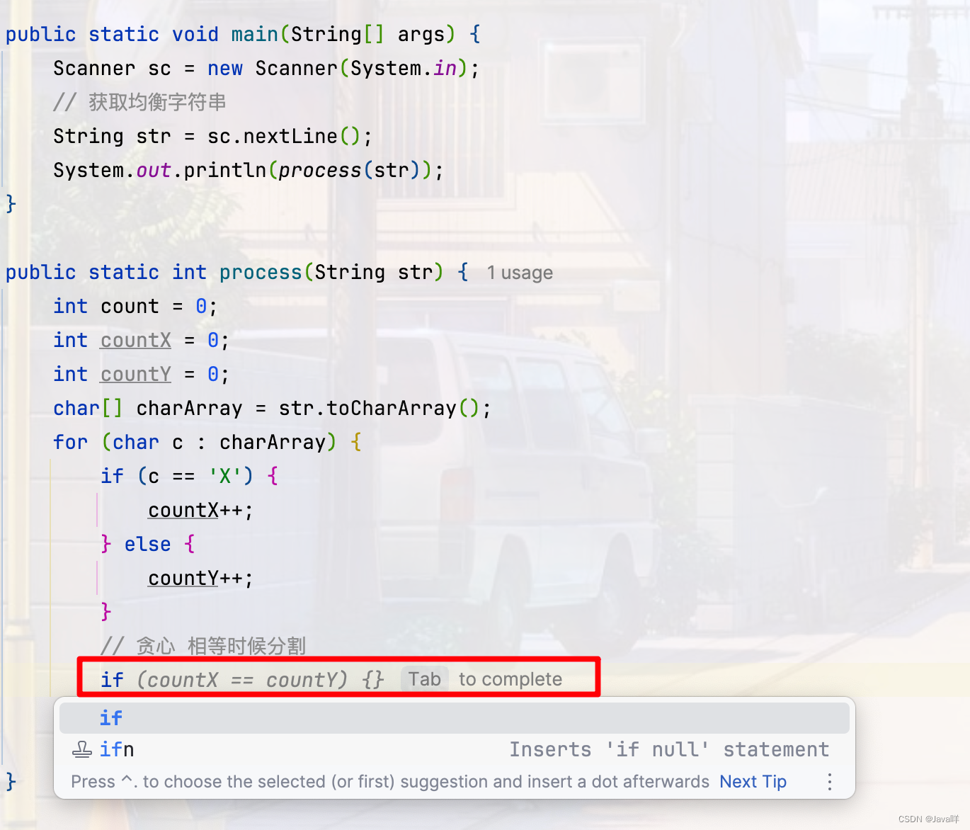
Task: Click 'Inserts 'if null' statement' description
Action: point(669,749)
